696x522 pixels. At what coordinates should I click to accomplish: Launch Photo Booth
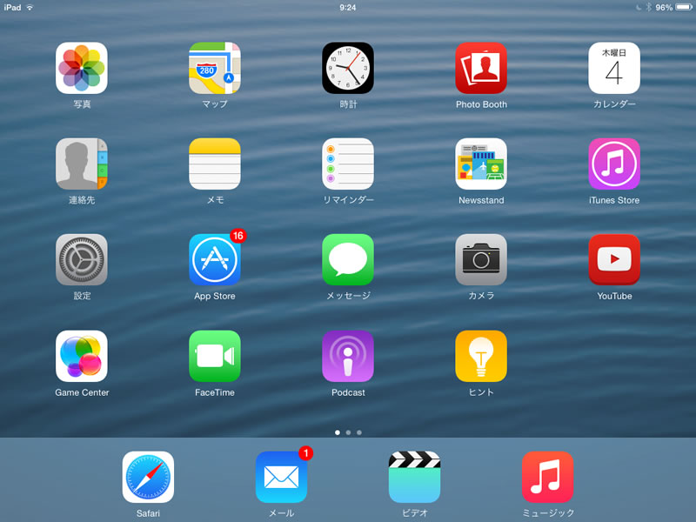coord(481,68)
